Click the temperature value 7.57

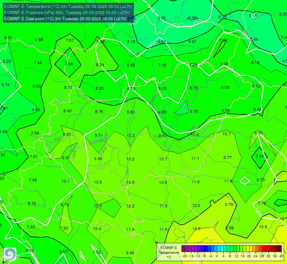pos(70,41)
